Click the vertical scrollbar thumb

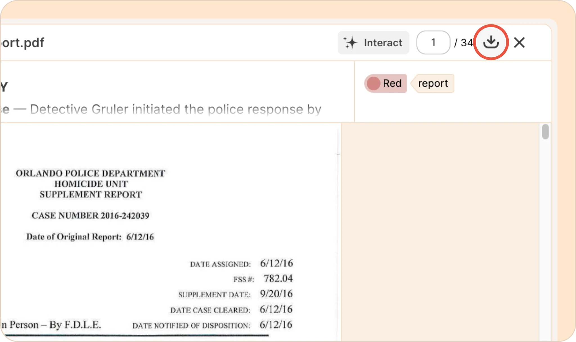pyautogui.click(x=545, y=132)
